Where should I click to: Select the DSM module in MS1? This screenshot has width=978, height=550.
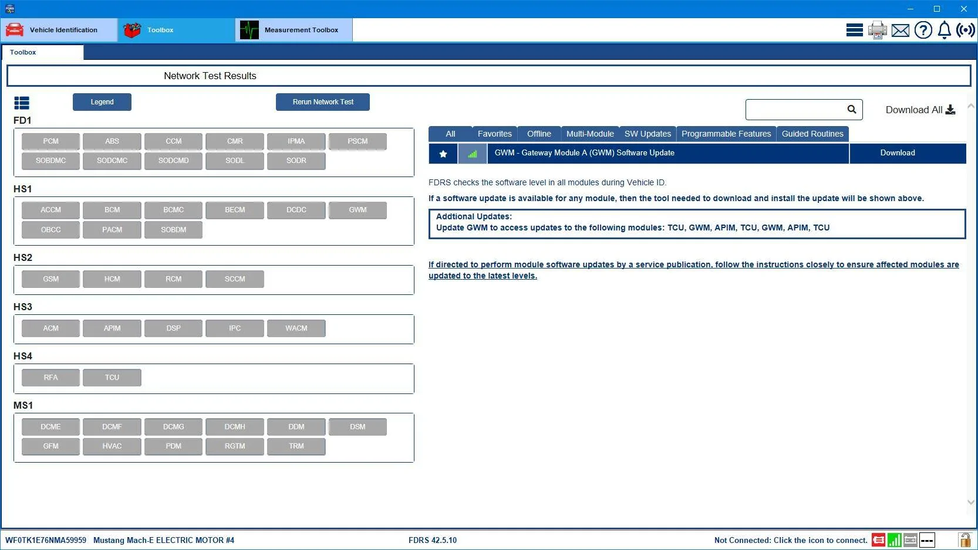tap(358, 427)
